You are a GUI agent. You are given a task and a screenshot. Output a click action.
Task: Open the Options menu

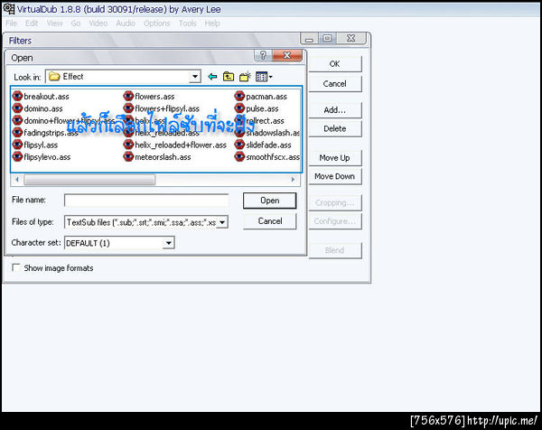(157, 23)
